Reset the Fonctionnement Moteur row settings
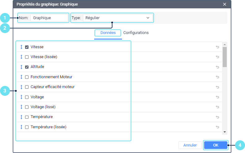 click(217, 77)
